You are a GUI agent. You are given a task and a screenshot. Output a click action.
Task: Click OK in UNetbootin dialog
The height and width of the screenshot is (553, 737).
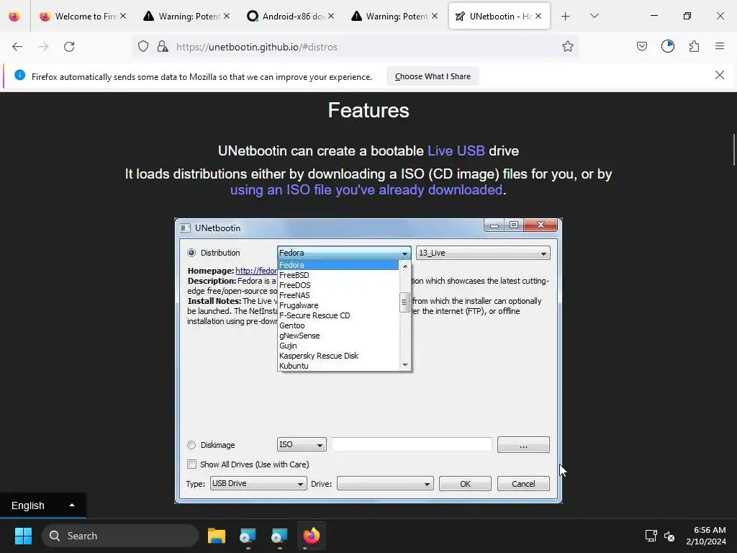click(x=465, y=483)
